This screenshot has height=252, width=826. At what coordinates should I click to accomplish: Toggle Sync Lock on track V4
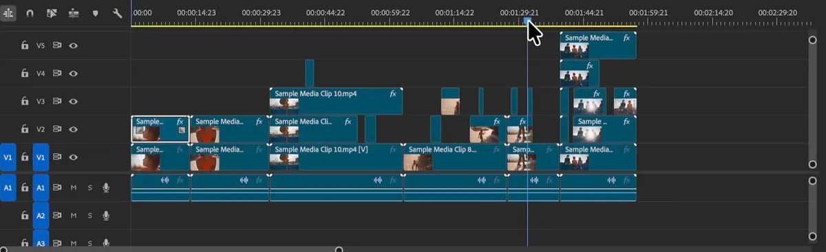coord(57,73)
